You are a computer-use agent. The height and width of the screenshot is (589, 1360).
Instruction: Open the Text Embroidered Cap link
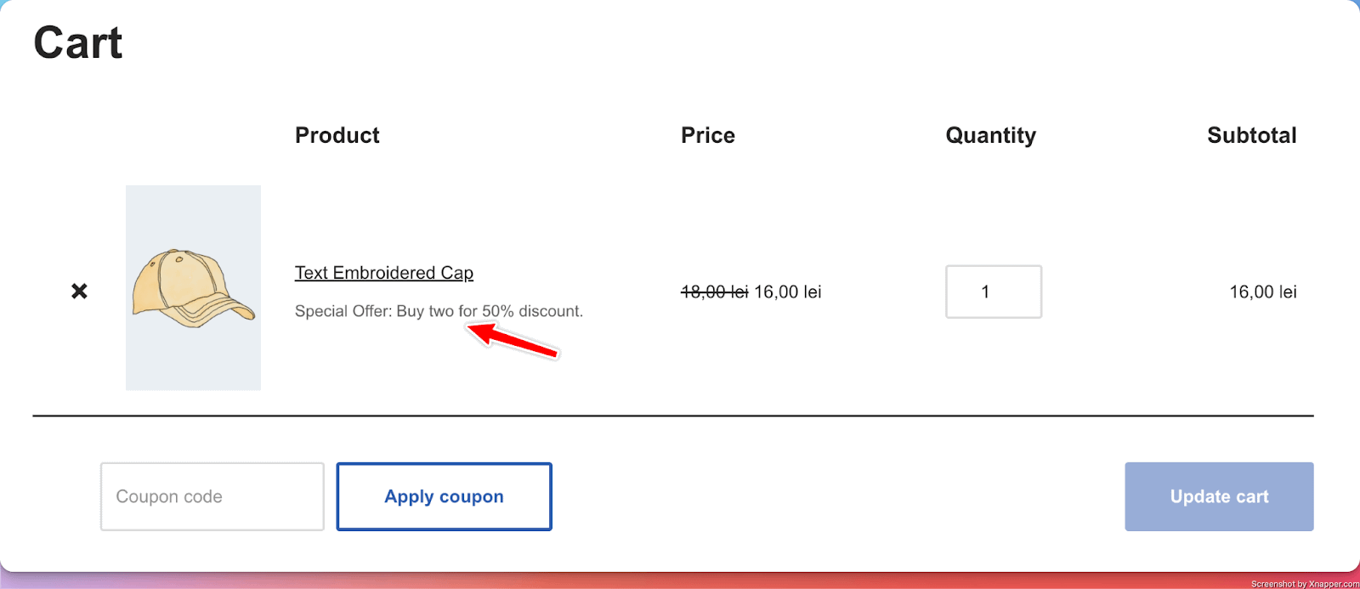click(383, 273)
